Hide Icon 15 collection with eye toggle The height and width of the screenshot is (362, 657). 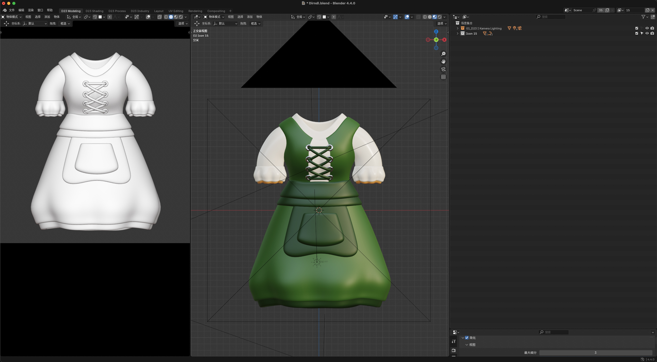tap(647, 33)
